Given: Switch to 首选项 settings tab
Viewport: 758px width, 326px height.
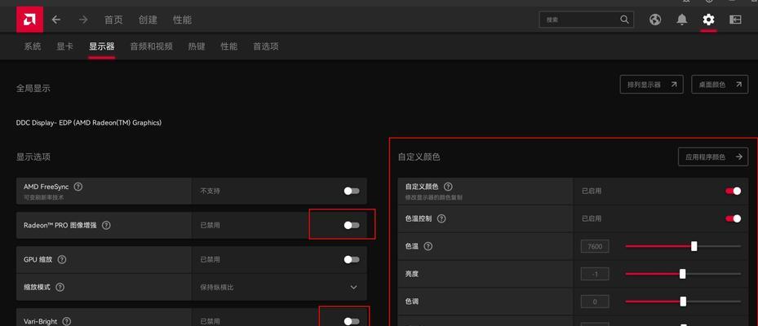Looking at the screenshot, I should click(x=266, y=46).
